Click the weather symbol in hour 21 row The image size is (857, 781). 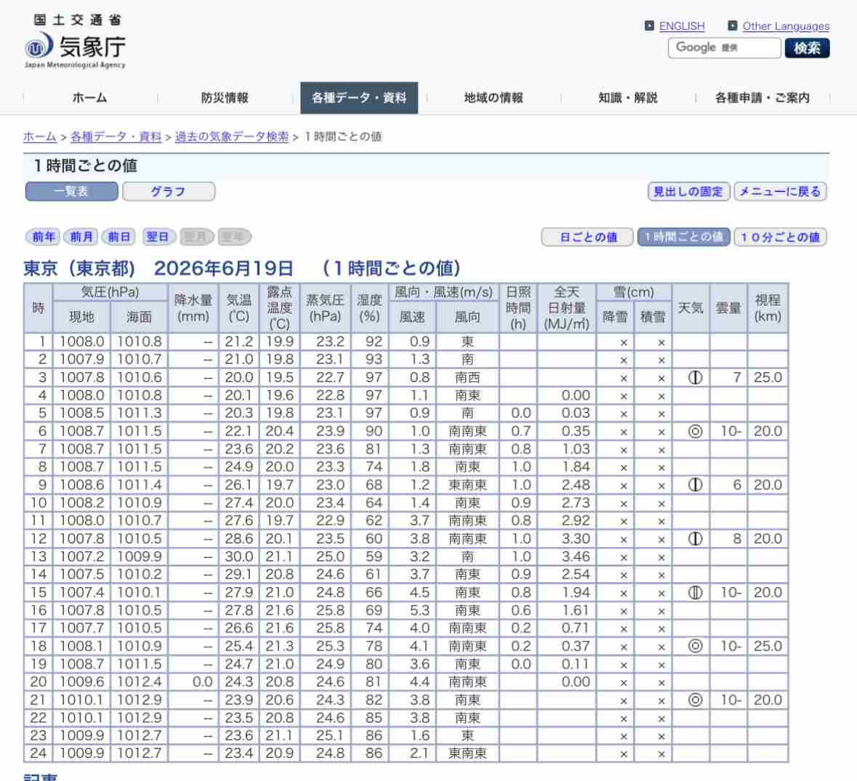point(695,700)
